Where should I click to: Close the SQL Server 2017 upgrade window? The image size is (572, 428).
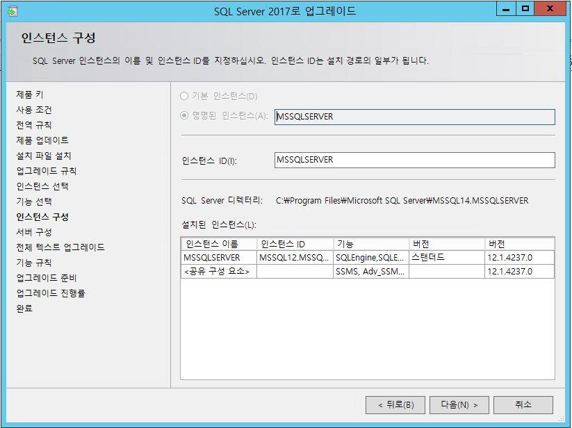550,9
